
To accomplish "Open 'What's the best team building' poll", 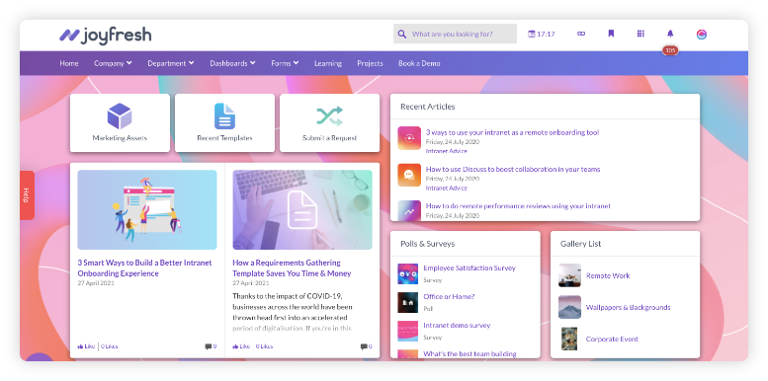I will [469, 353].
